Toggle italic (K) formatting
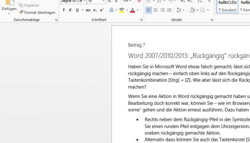250x143 pixels. 70,10
